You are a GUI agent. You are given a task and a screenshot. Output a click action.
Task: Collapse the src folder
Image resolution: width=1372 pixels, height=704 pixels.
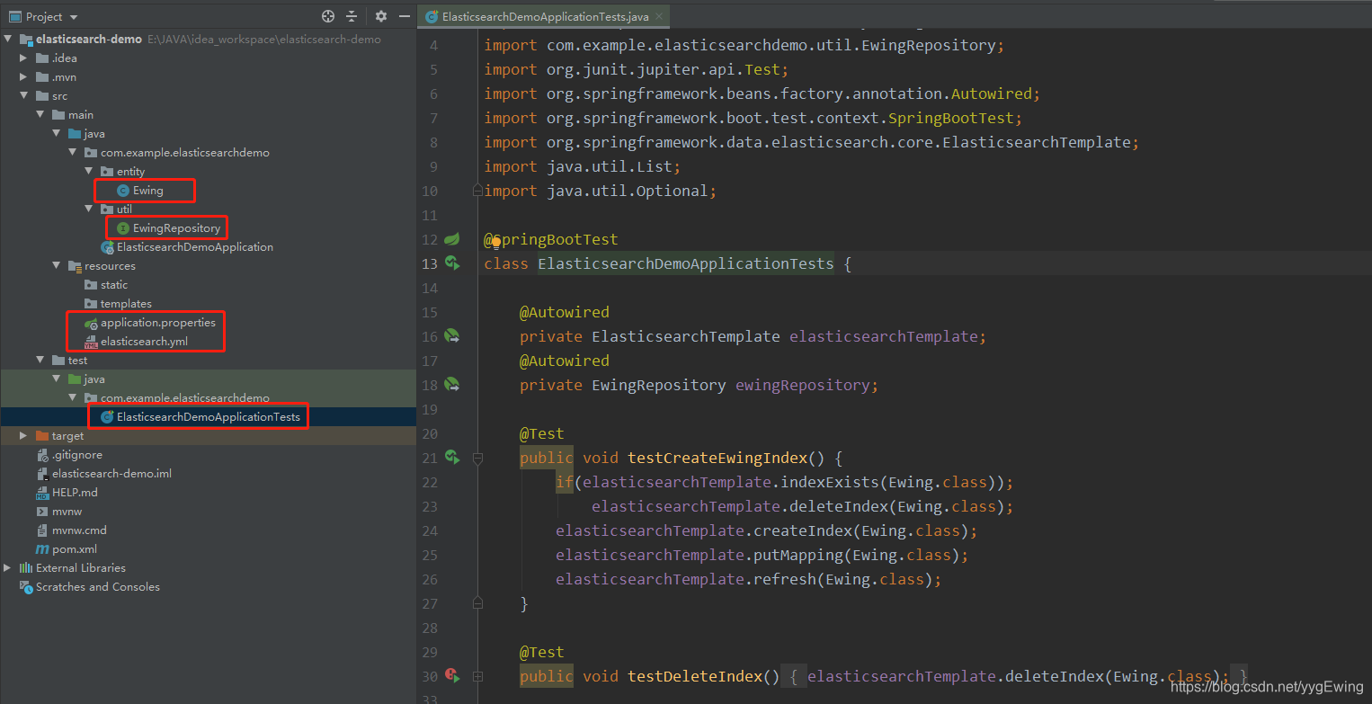(24, 96)
